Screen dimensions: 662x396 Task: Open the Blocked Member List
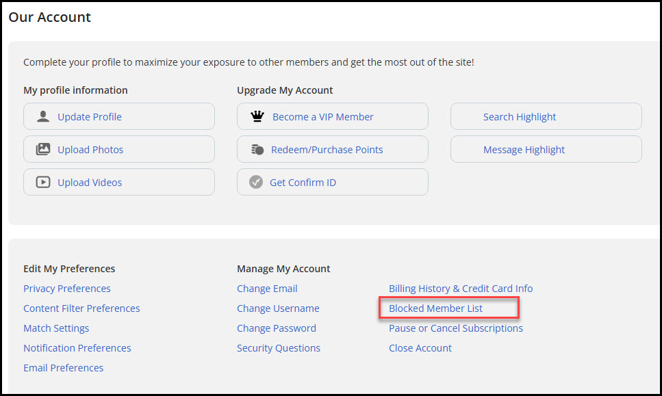pos(435,308)
